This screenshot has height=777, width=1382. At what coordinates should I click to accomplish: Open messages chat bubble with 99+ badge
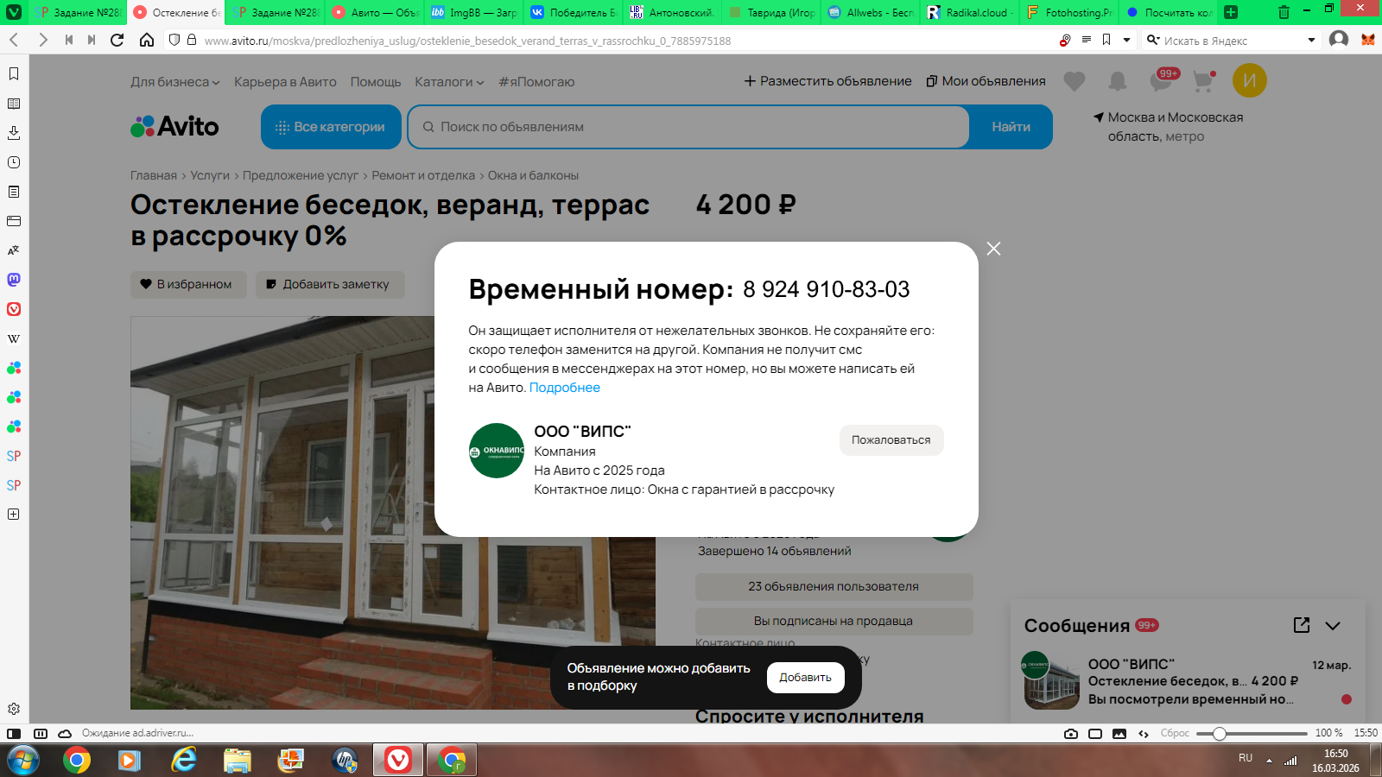[1162, 80]
